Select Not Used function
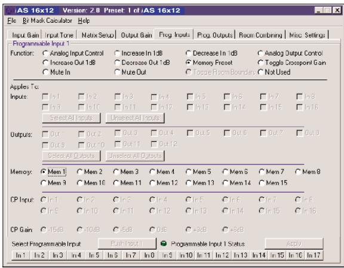This screenshot has height=268, width=344. point(274,72)
